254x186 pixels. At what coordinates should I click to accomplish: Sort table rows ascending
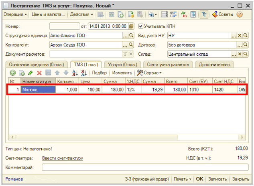[75, 73]
